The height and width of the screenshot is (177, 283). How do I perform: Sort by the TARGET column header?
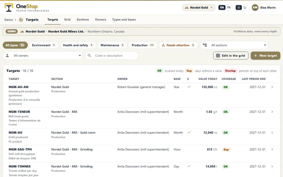coord(14,79)
